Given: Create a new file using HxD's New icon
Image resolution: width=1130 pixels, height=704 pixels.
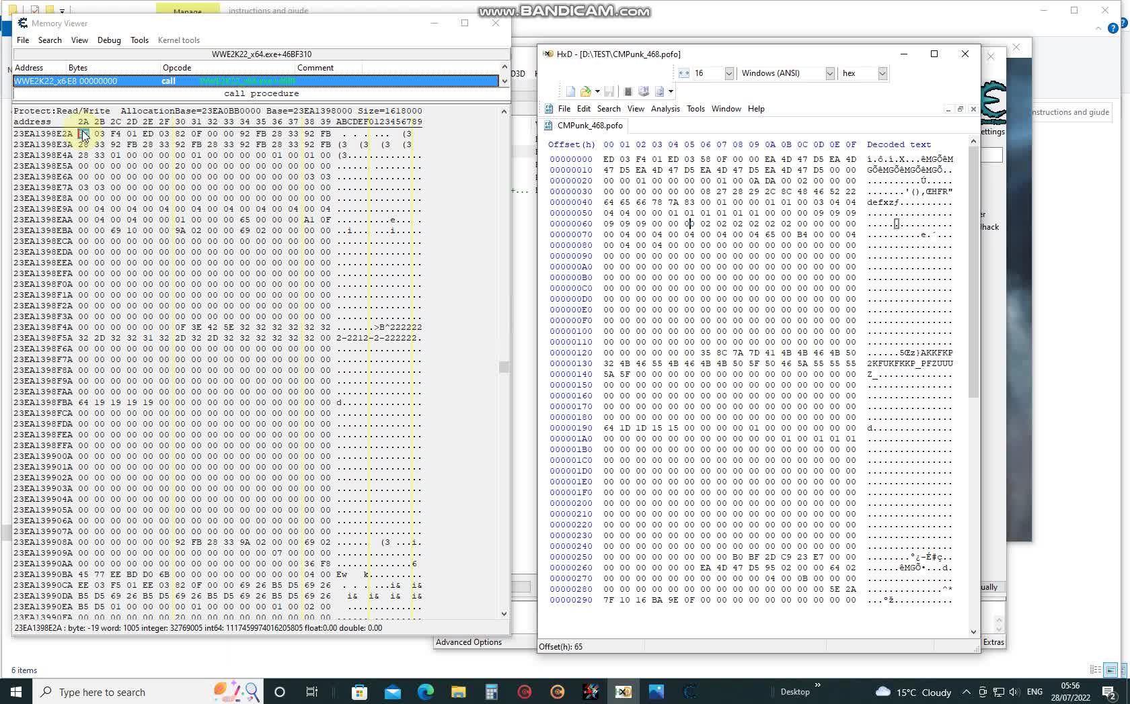Looking at the screenshot, I should click(x=570, y=91).
